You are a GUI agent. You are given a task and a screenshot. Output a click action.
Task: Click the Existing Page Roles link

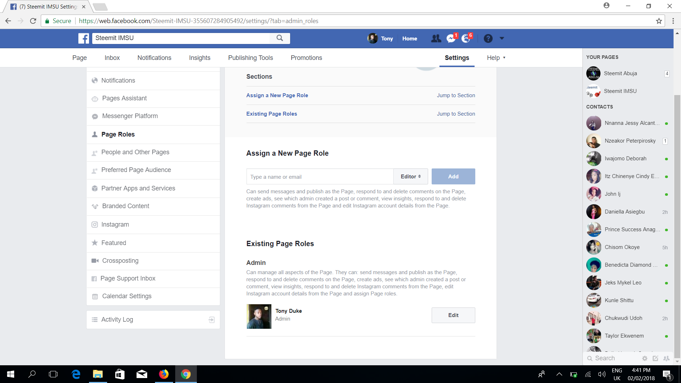point(271,114)
